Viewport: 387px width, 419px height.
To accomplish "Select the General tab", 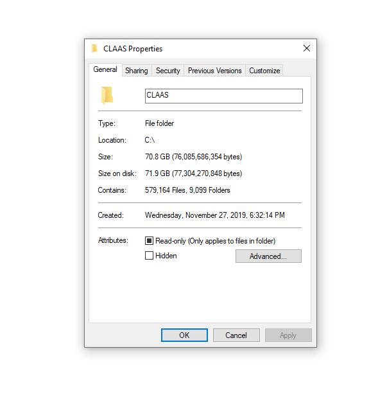I will click(x=105, y=69).
